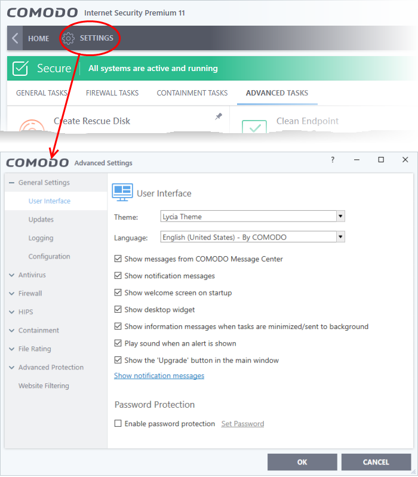
Task: Collapse the General Settings section
Action: coord(12,183)
